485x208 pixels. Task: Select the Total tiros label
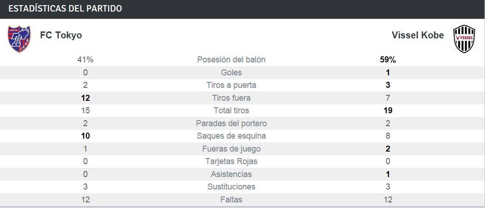click(231, 110)
